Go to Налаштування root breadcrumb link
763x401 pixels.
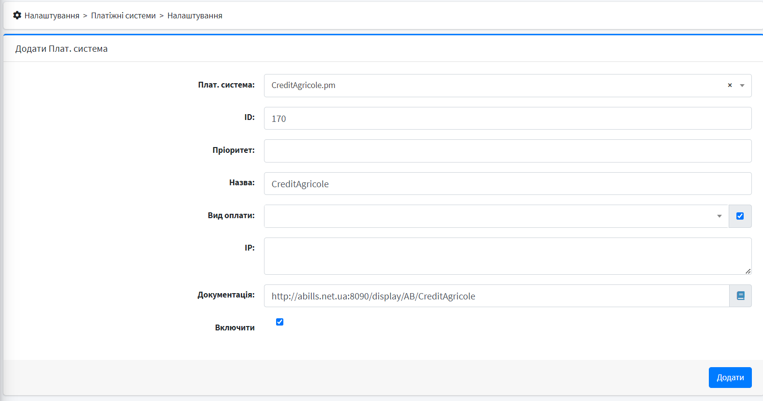click(52, 15)
